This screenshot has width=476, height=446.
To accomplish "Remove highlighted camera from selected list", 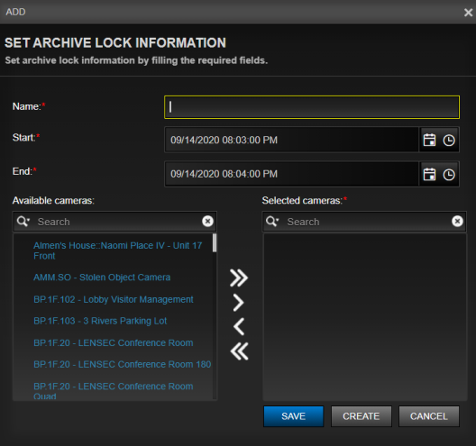I will click(239, 327).
